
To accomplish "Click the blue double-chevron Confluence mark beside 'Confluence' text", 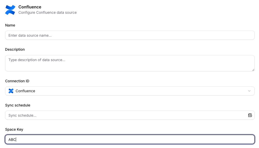I will coord(10,10).
